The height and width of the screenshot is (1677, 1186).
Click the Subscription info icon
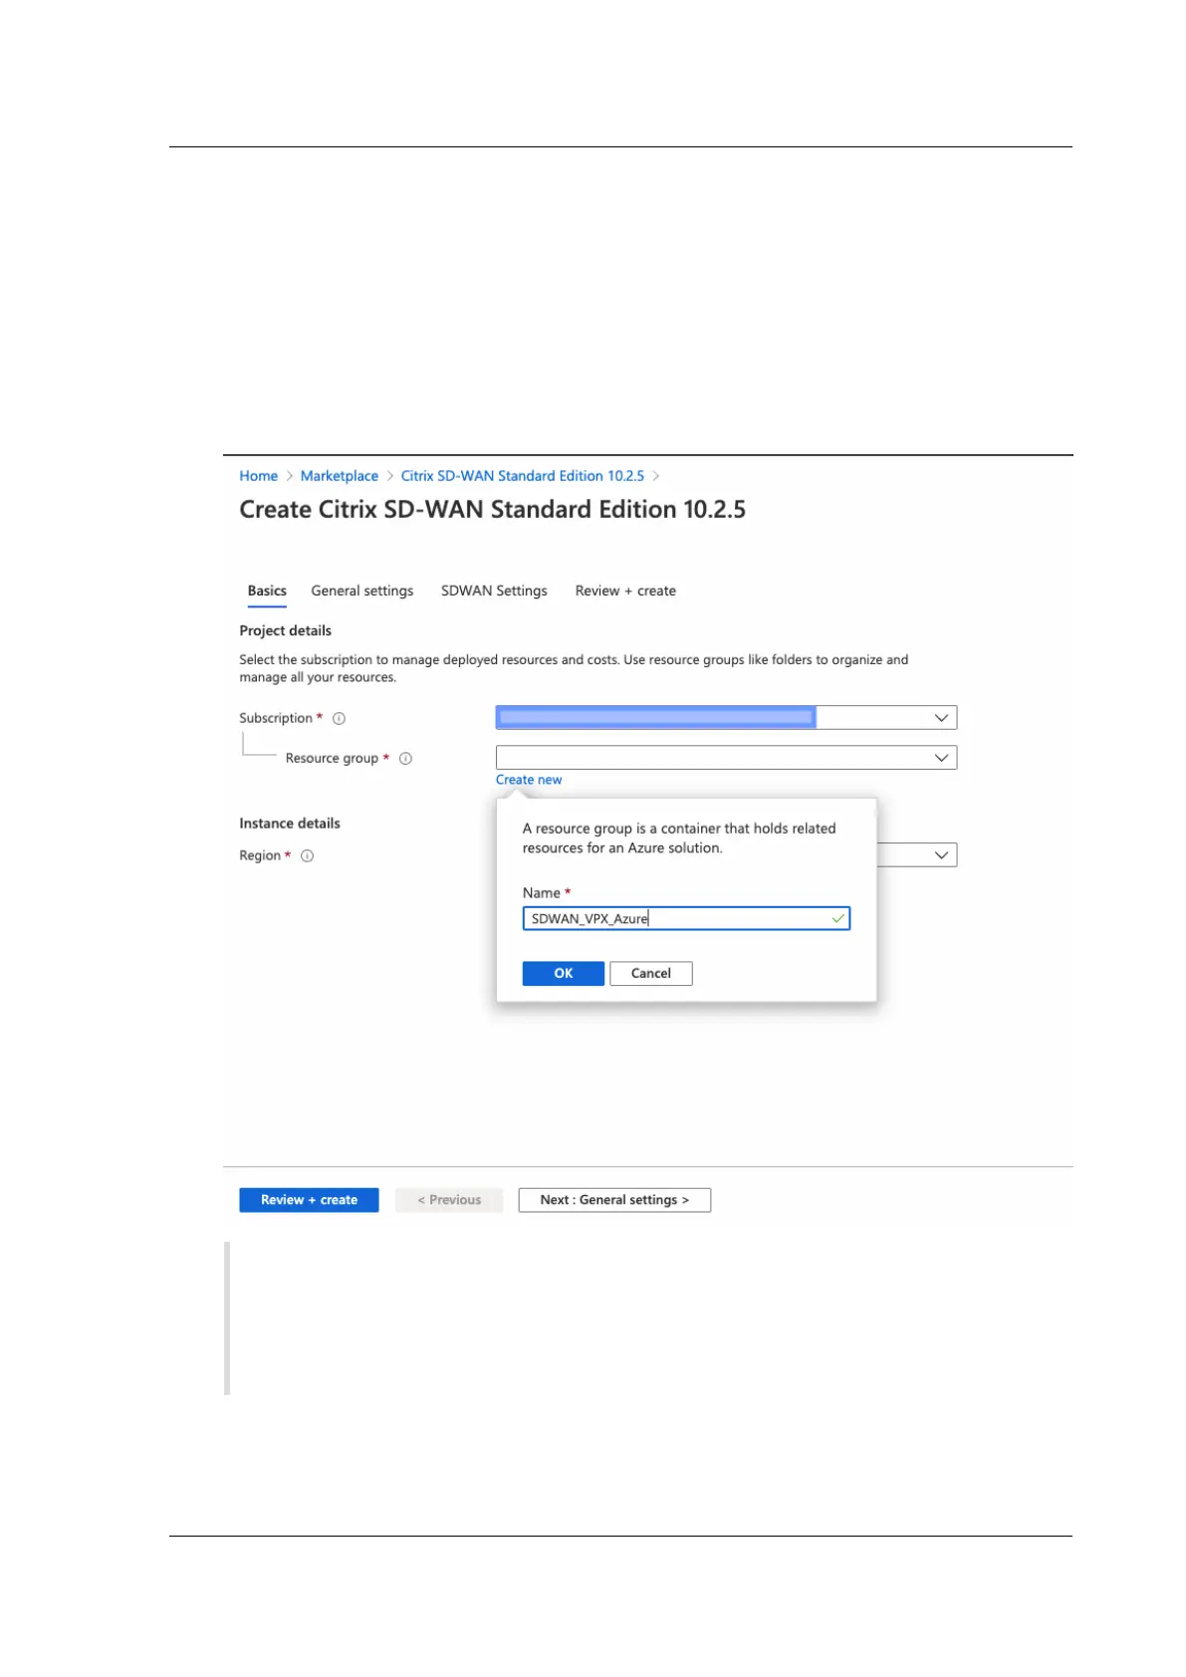pyautogui.click(x=339, y=718)
